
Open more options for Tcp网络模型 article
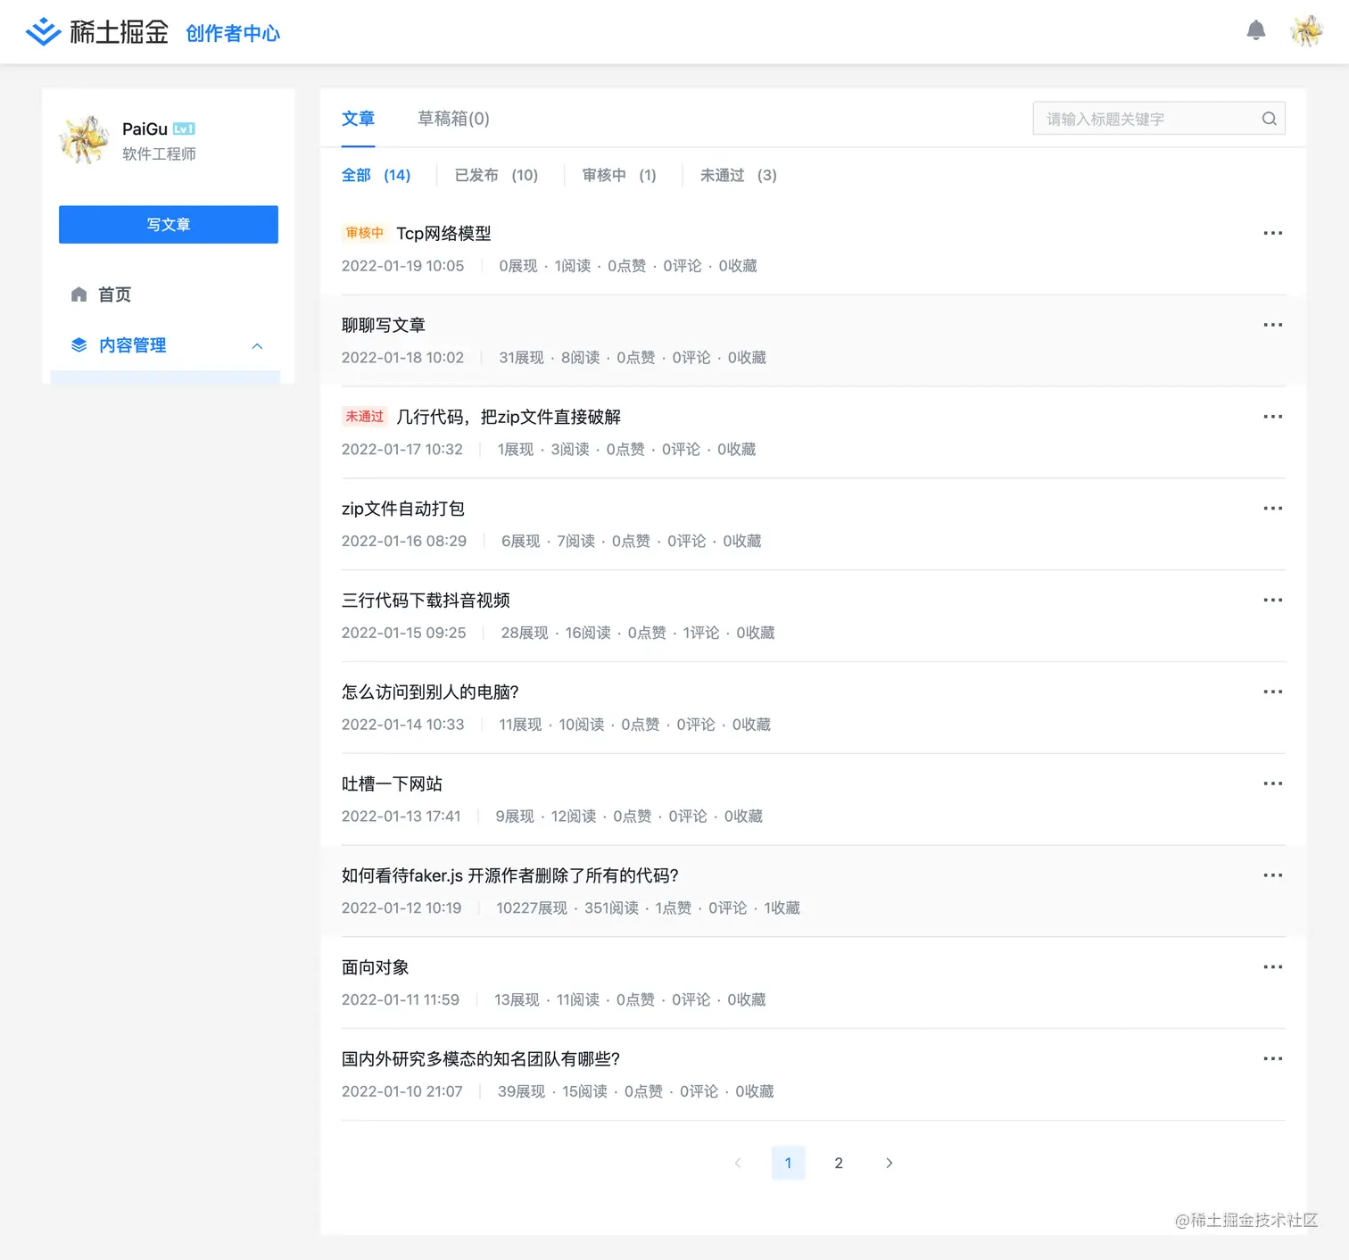coord(1272,233)
